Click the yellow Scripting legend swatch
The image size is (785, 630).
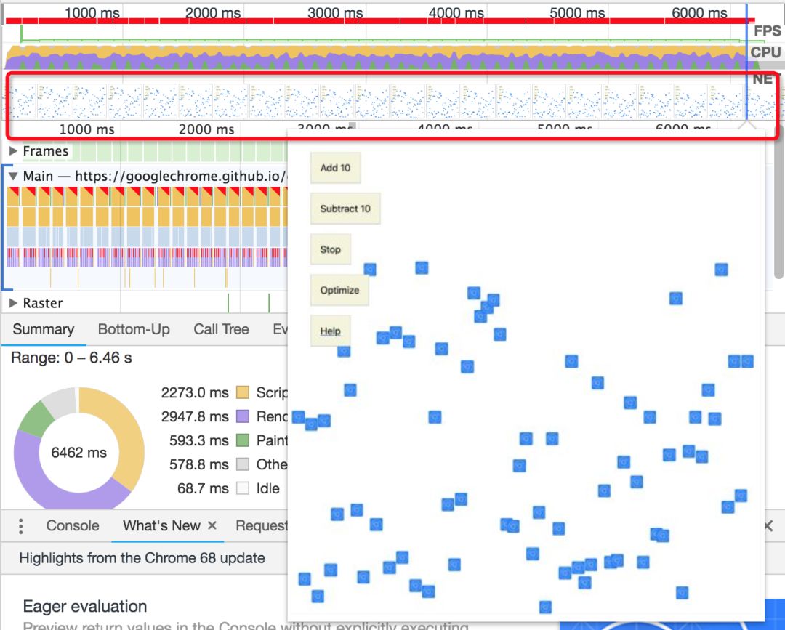(243, 393)
